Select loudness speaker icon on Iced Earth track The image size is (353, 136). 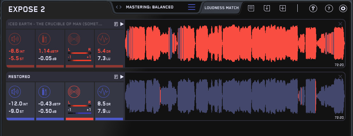15,39
